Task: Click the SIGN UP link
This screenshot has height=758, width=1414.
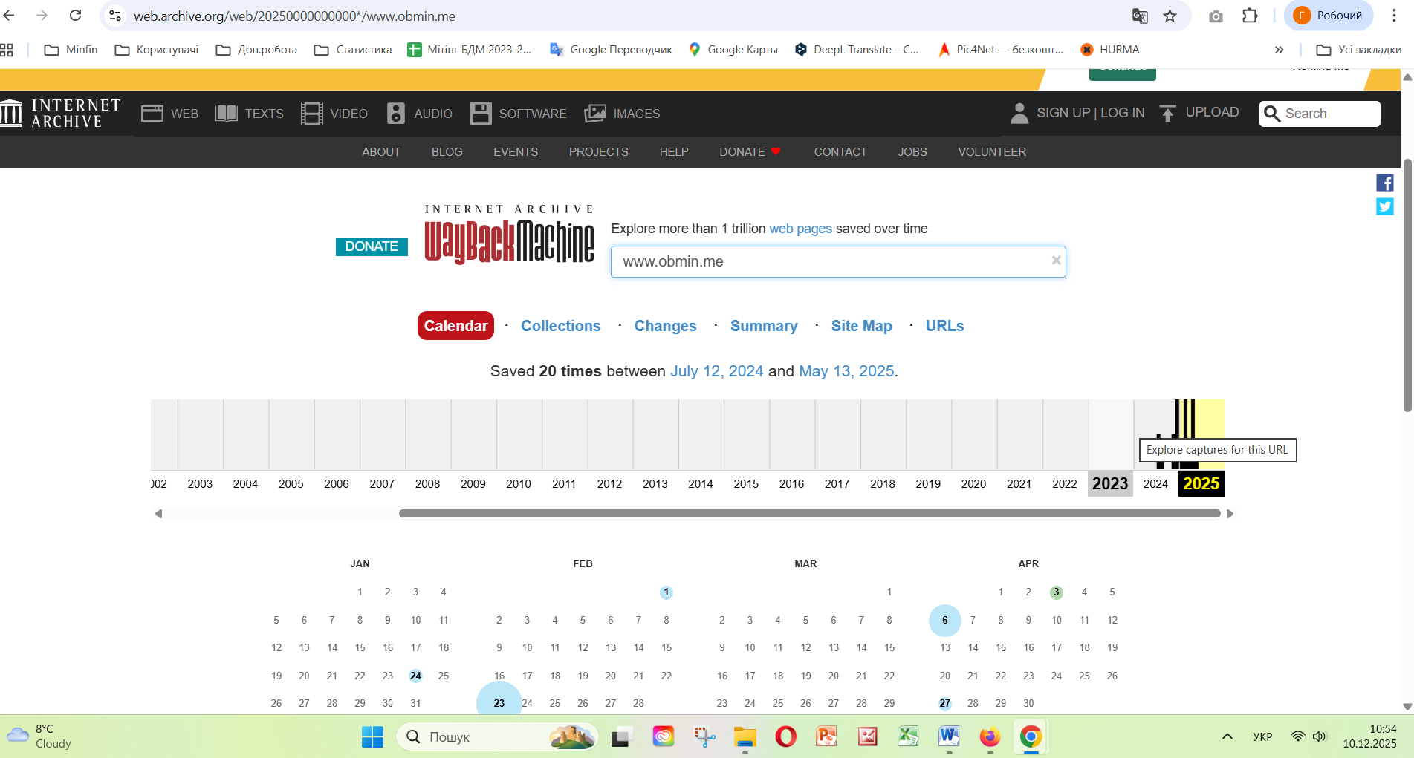Action: (1063, 113)
